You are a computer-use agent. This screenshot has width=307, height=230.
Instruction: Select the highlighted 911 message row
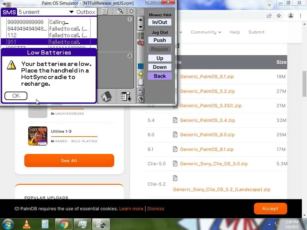(49, 42)
